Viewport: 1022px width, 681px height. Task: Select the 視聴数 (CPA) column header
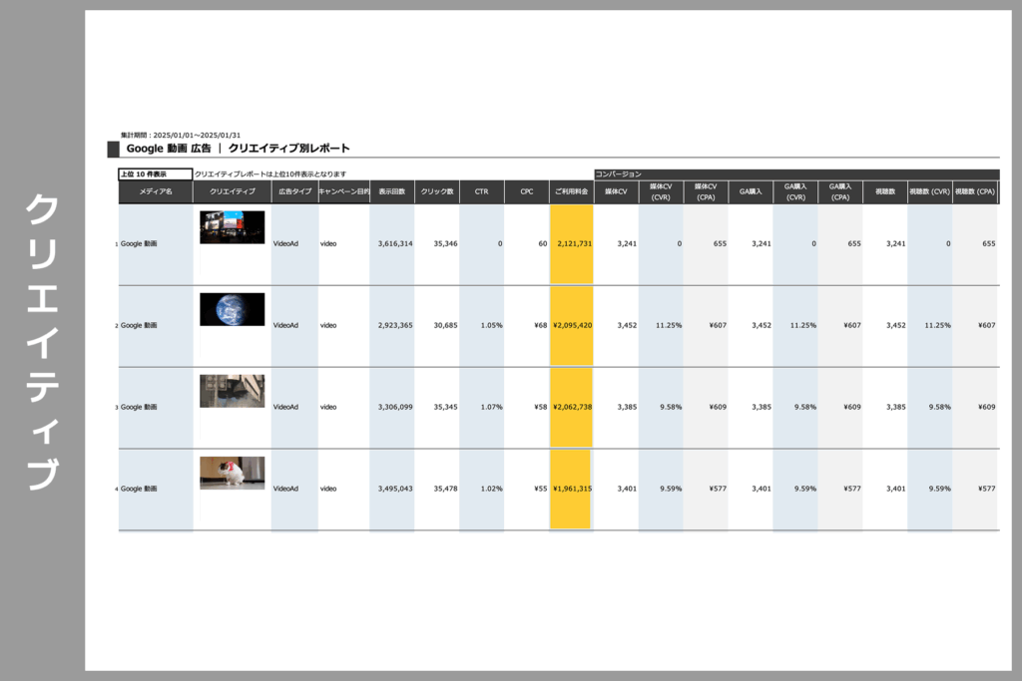click(974, 191)
